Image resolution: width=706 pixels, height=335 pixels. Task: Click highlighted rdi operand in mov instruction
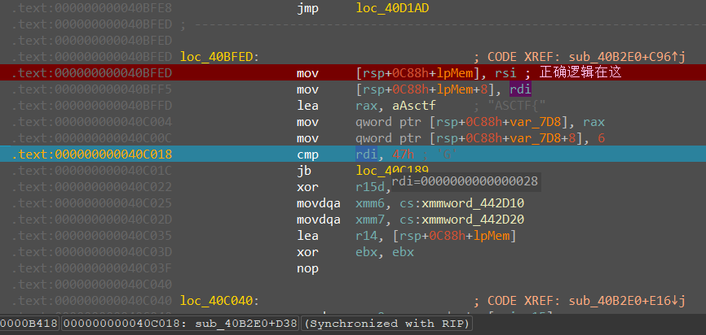tap(520, 89)
